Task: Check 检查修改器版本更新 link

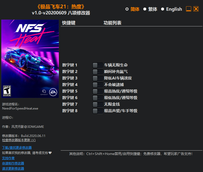Action: point(19,140)
